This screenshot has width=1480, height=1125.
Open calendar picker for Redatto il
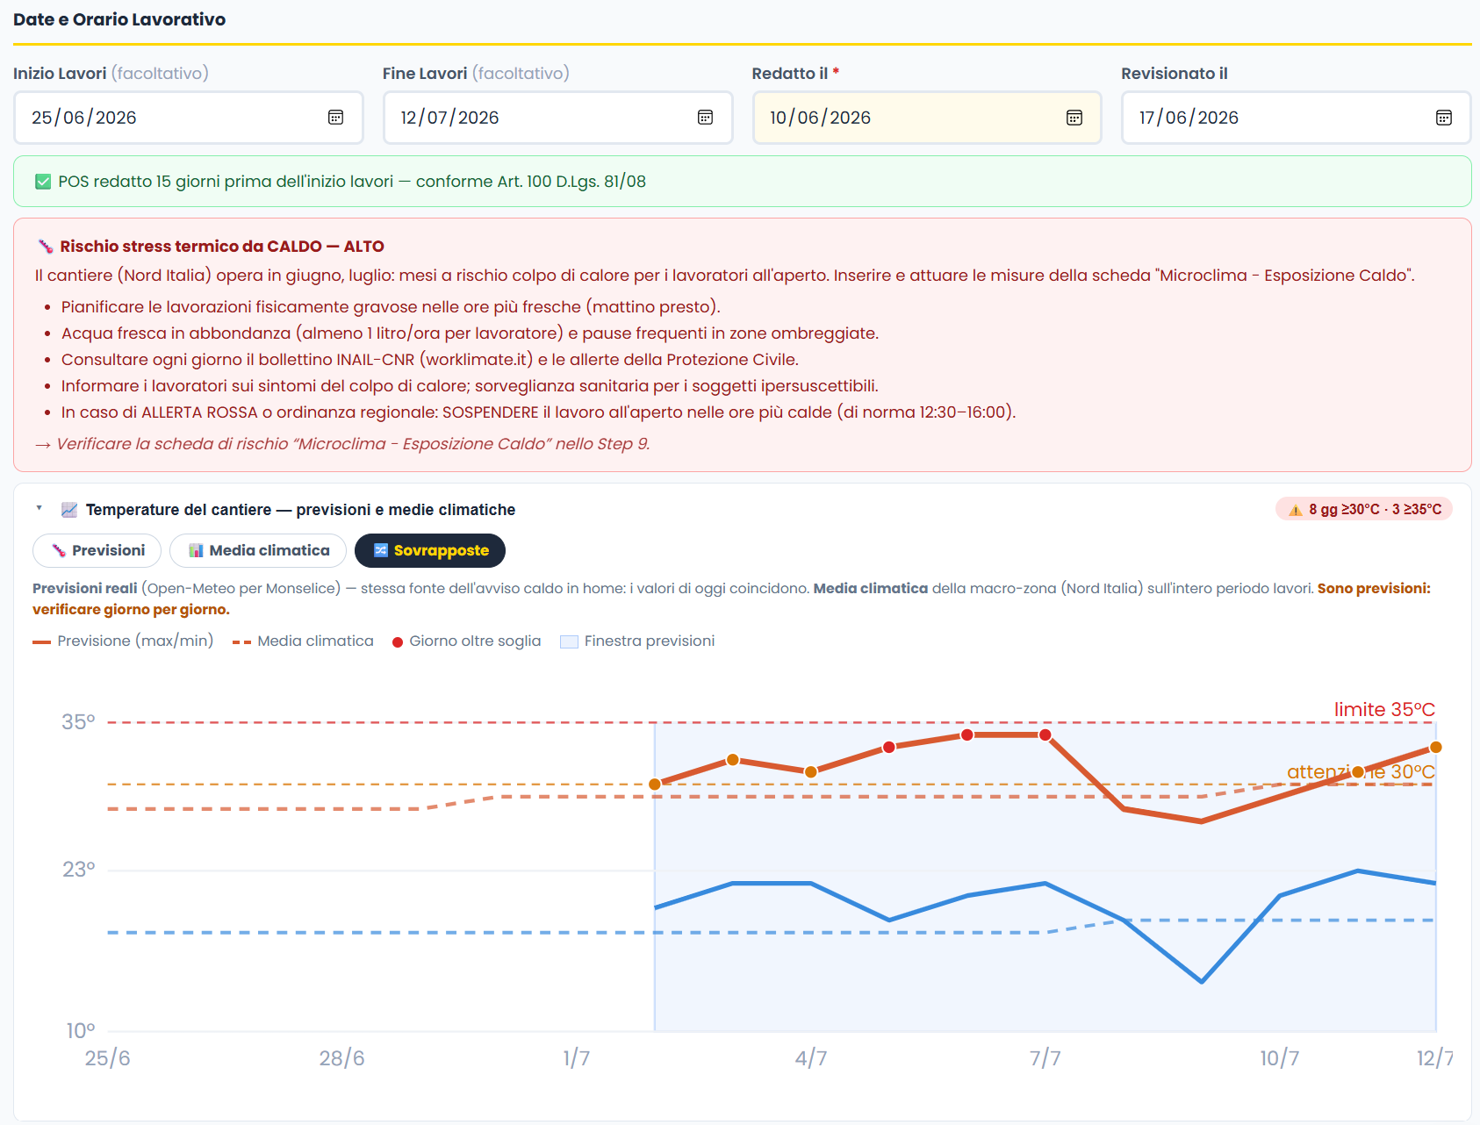click(x=1074, y=118)
